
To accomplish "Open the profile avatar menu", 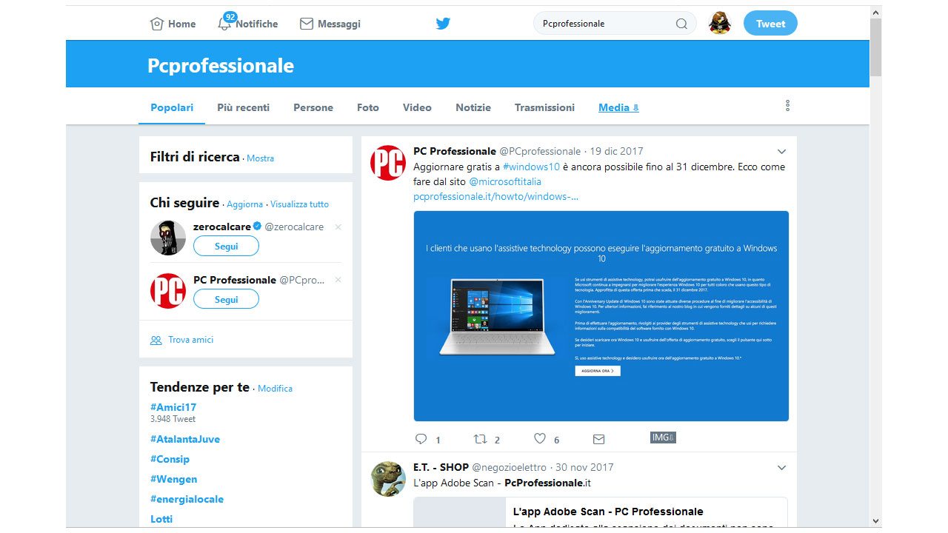I will pyautogui.click(x=719, y=24).
